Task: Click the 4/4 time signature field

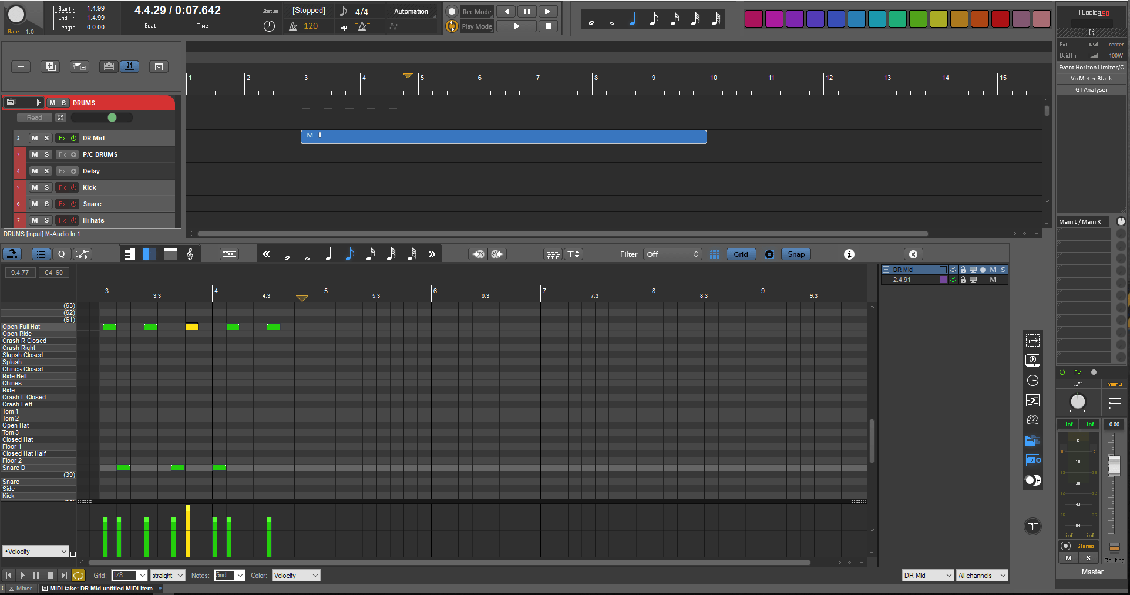Action: pyautogui.click(x=362, y=11)
